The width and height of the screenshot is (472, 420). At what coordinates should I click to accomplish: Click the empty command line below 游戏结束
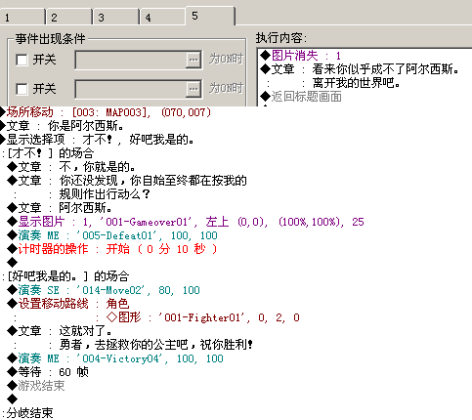(x=13, y=399)
